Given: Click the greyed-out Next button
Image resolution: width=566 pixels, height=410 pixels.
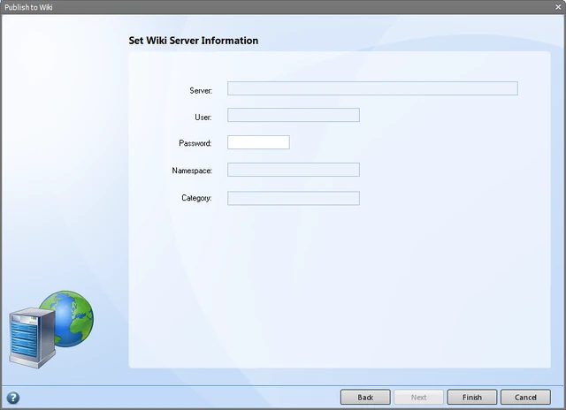Looking at the screenshot, I should [418, 397].
